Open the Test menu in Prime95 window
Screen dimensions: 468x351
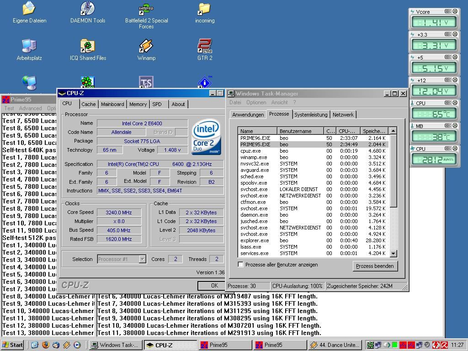click(9, 108)
